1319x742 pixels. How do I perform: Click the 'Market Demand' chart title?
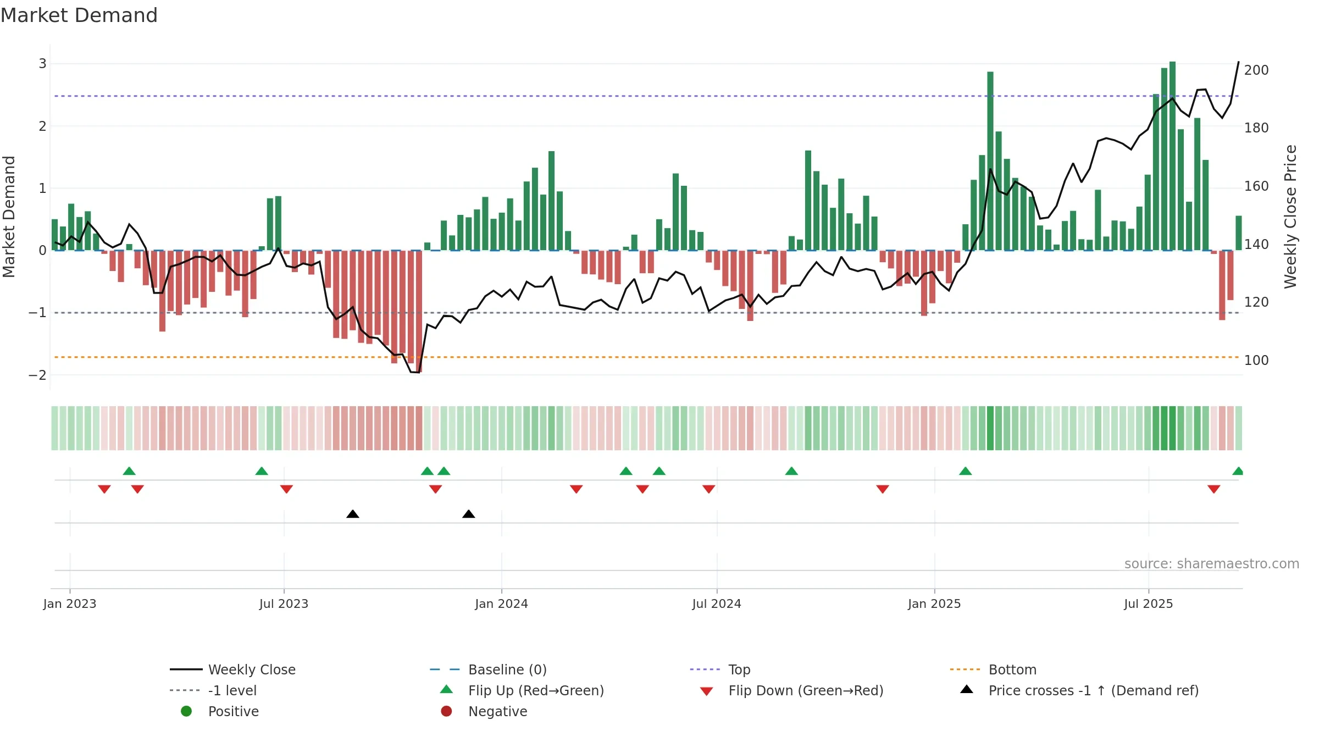79,15
